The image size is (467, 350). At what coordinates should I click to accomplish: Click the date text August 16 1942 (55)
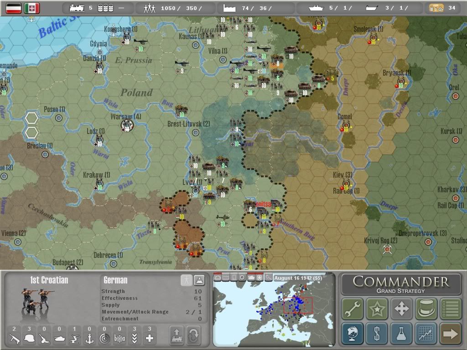click(298, 278)
